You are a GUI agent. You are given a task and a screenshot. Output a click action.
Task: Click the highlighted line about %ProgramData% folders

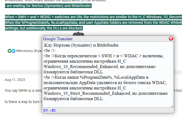(x=93, y=22)
